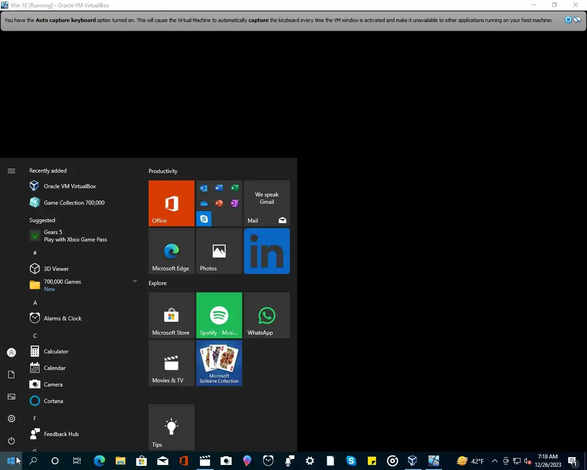
Task: Click the Windows Start button on taskbar
Action: [x=11, y=461]
